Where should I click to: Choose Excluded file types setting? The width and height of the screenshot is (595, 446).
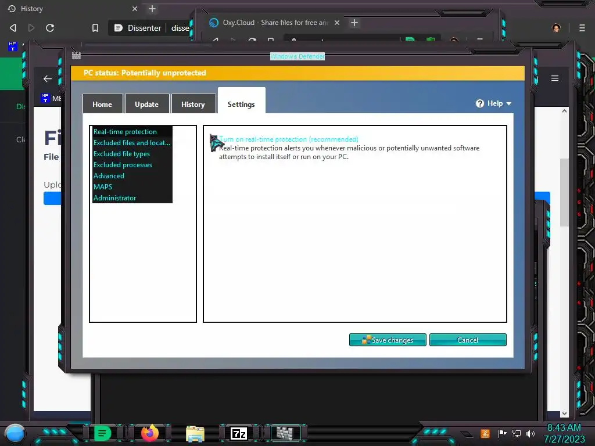(x=122, y=153)
